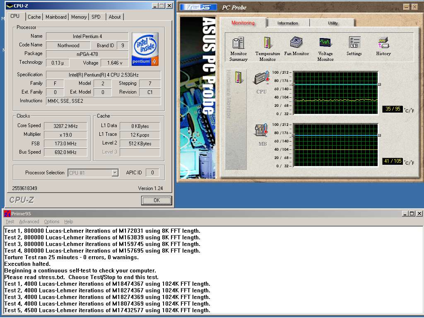Image resolution: width=424 pixels, height=318 pixels.
Task: Click the Level 2 cache value 512 KBytes
Action: 140,144
